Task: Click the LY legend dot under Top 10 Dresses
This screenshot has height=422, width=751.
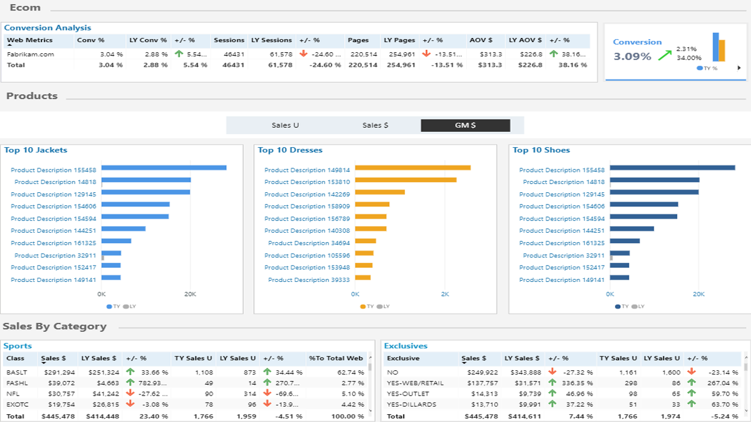Action: [x=380, y=307]
